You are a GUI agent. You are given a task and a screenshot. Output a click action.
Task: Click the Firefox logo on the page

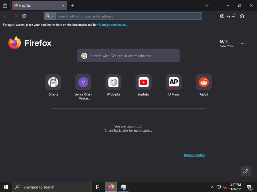pyautogui.click(x=30, y=43)
